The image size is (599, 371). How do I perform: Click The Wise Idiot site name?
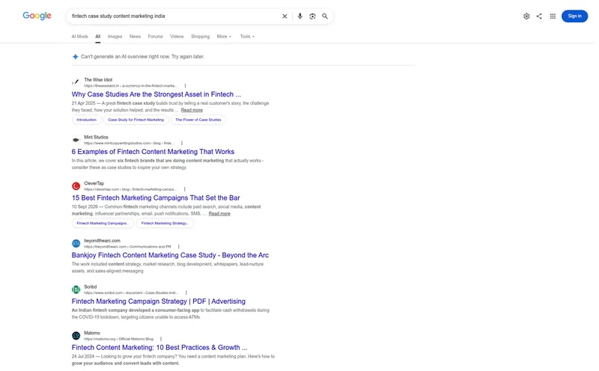pos(98,80)
